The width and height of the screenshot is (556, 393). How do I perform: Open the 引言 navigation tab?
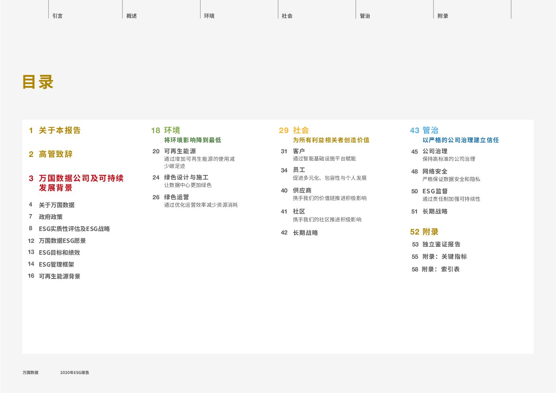[x=57, y=16]
